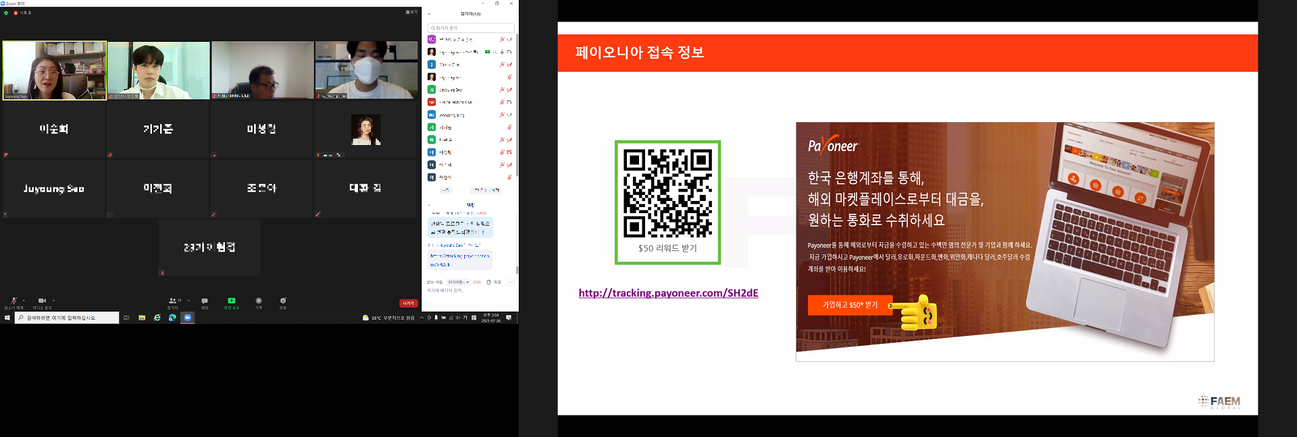Viewport: 1297px width, 437px height.
Task: Click the File attach button in chat
Action: click(494, 282)
